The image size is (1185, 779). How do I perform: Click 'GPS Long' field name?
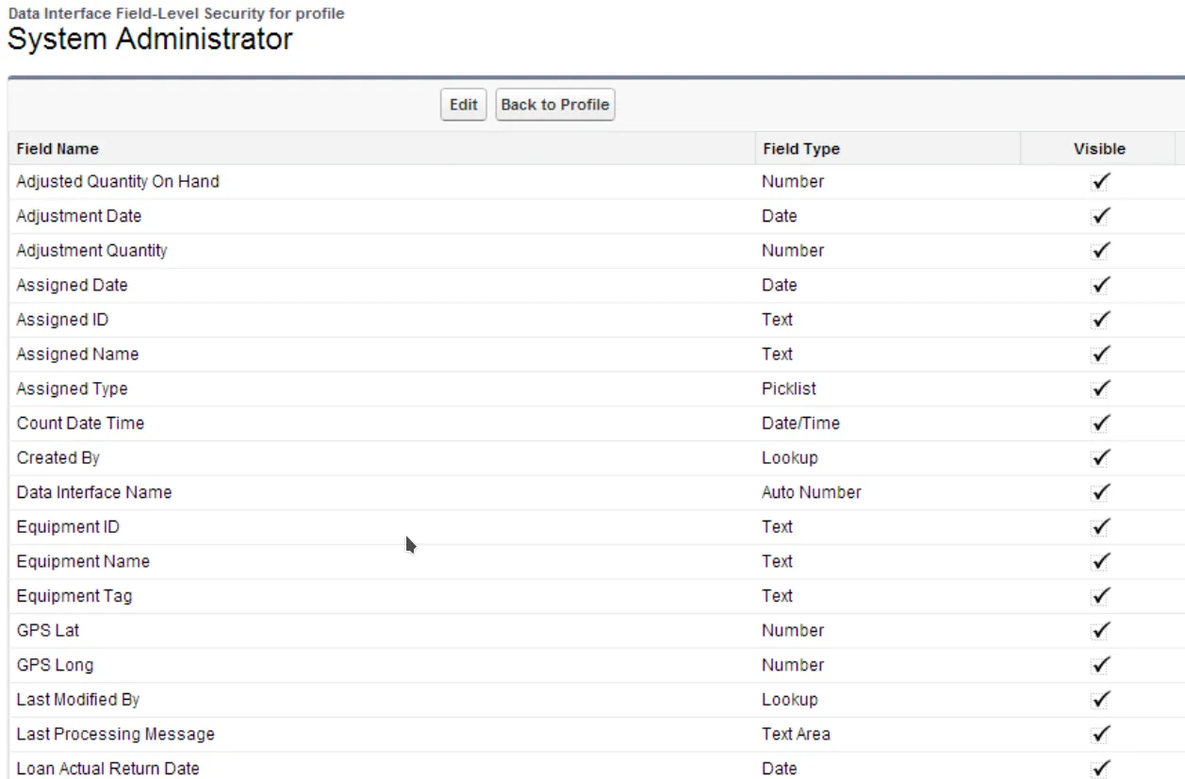pos(55,665)
